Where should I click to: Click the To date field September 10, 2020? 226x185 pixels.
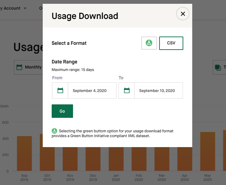[158, 91]
